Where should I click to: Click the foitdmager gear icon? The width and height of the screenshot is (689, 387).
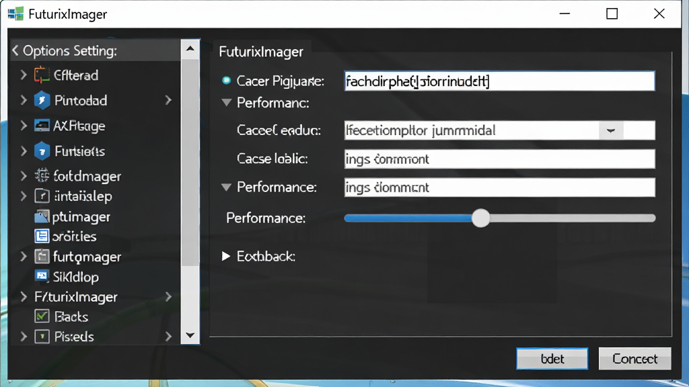tap(42, 176)
